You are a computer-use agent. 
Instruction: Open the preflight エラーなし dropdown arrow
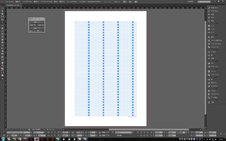click(61, 129)
